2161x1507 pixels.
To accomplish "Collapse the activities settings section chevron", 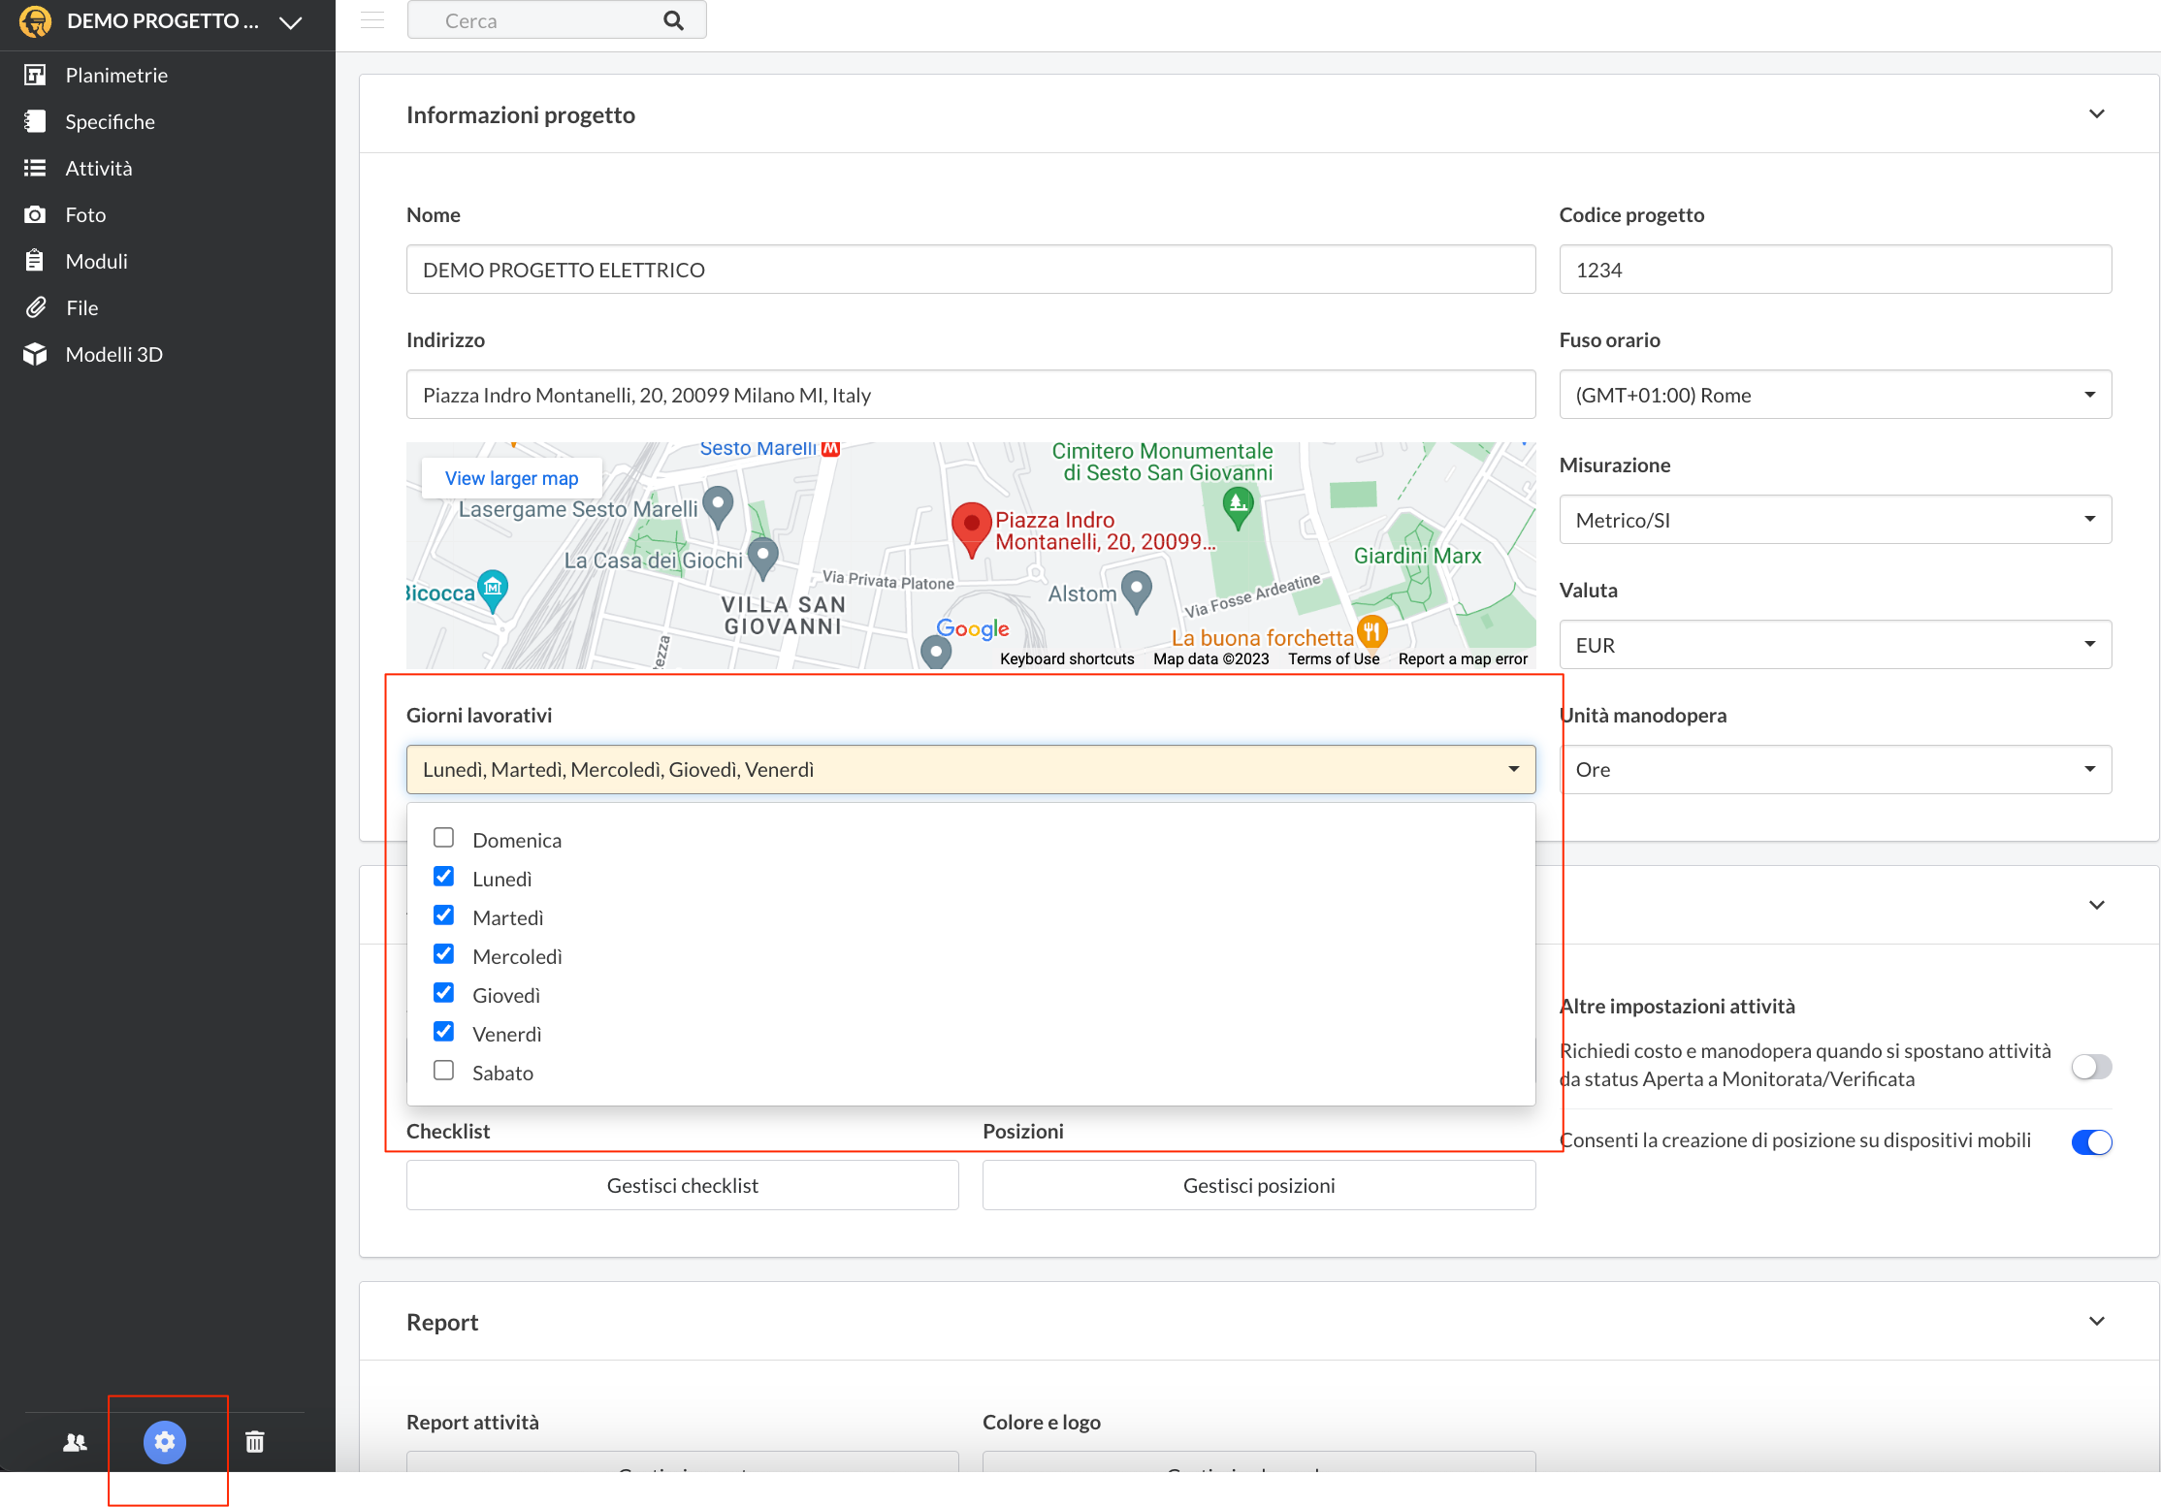I will tap(2097, 905).
